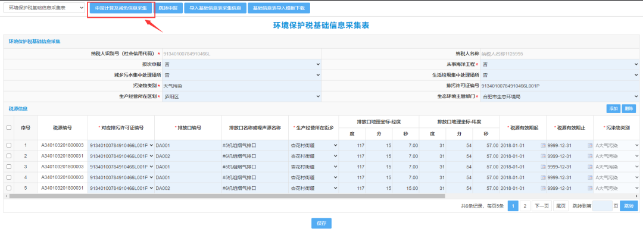The image size is (643, 235).
Task: Click the 对应排污许可证编号 column header
Action: coord(121,128)
